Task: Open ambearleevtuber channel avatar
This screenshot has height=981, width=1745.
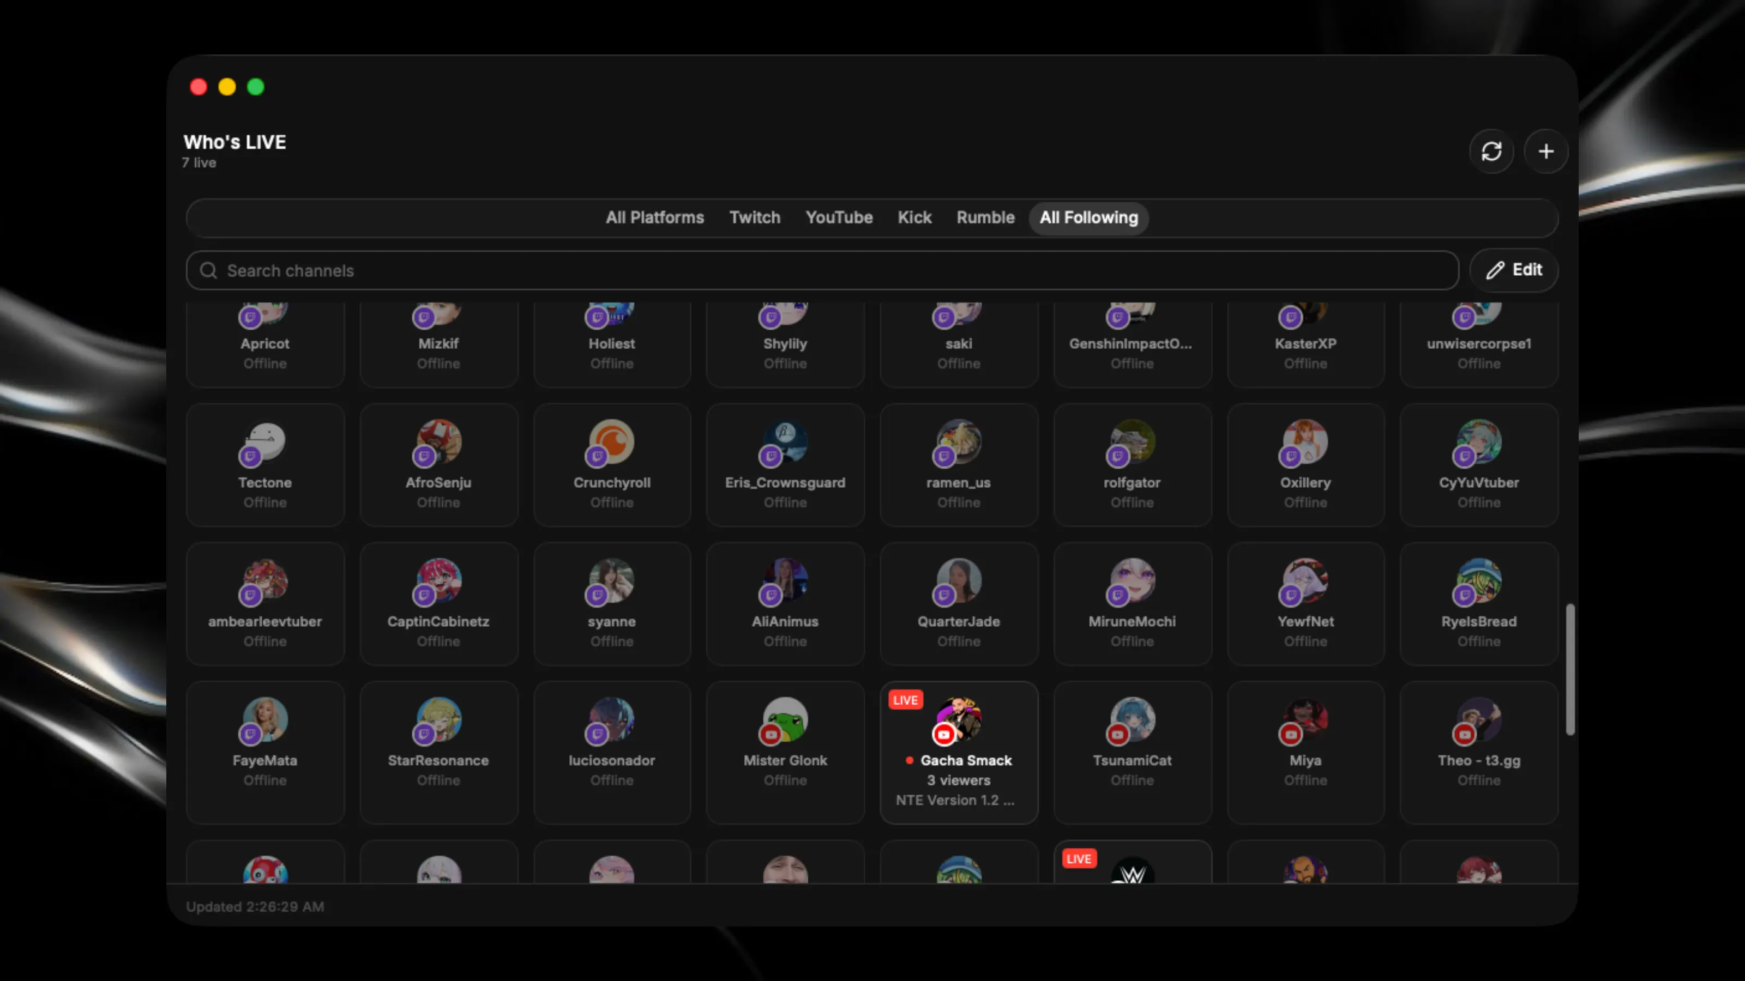Action: click(x=265, y=580)
